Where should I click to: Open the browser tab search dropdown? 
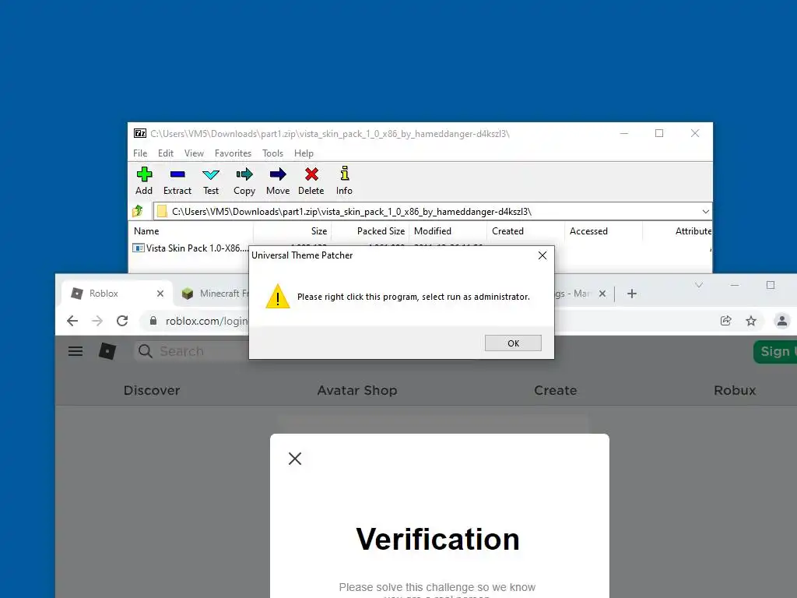[699, 285]
